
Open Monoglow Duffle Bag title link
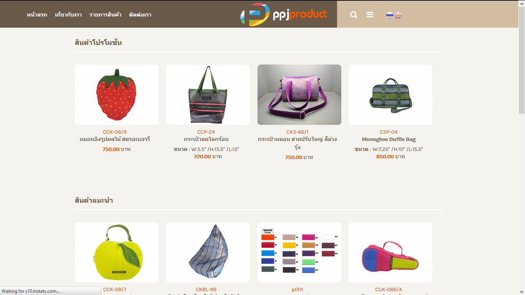tap(389, 139)
